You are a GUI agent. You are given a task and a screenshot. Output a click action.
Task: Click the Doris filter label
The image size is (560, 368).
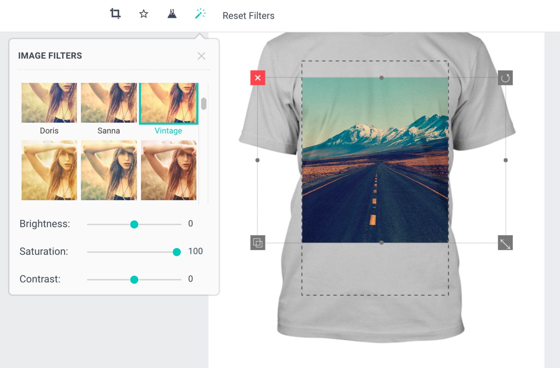tap(49, 131)
